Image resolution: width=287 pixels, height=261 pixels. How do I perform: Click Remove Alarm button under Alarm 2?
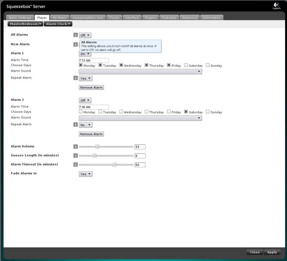[x=91, y=134]
